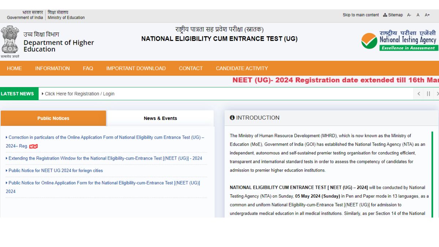The image size is (439, 247).
Task: Increase font size with the A+ icon
Action: 427,15
